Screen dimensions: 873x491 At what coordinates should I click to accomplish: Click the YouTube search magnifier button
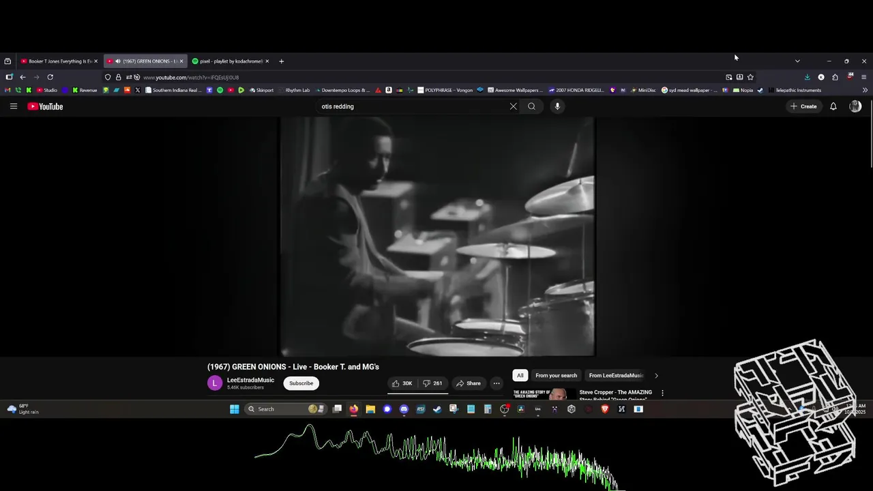(531, 106)
